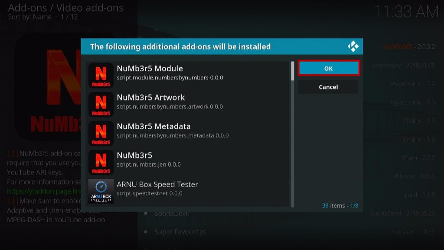Click script.module.numbersbynumbers 0.0.0 text

(x=170, y=78)
